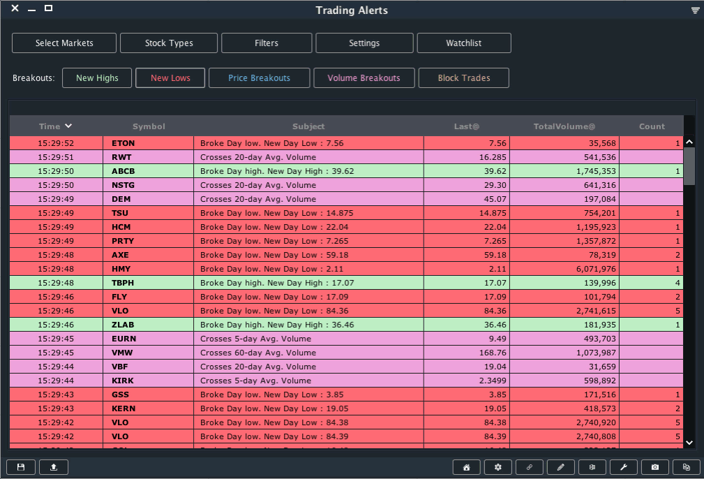704x479 pixels.
Task: Click the pencil edit icon
Action: tap(561, 467)
